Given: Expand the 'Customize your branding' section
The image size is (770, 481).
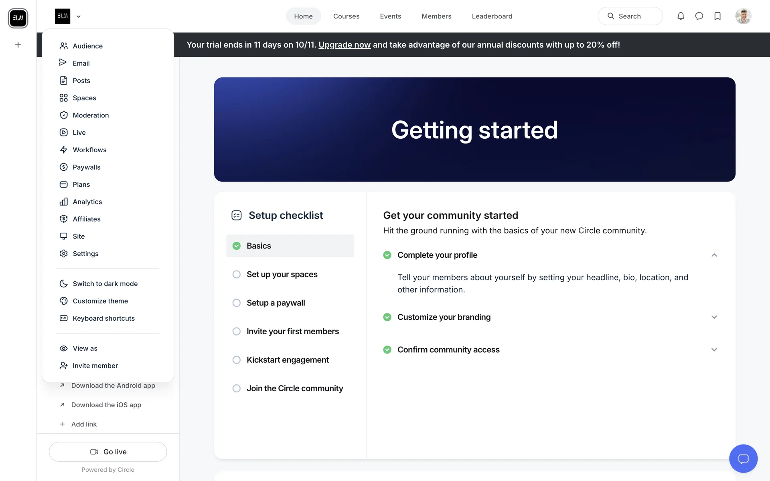Looking at the screenshot, I should [714, 317].
